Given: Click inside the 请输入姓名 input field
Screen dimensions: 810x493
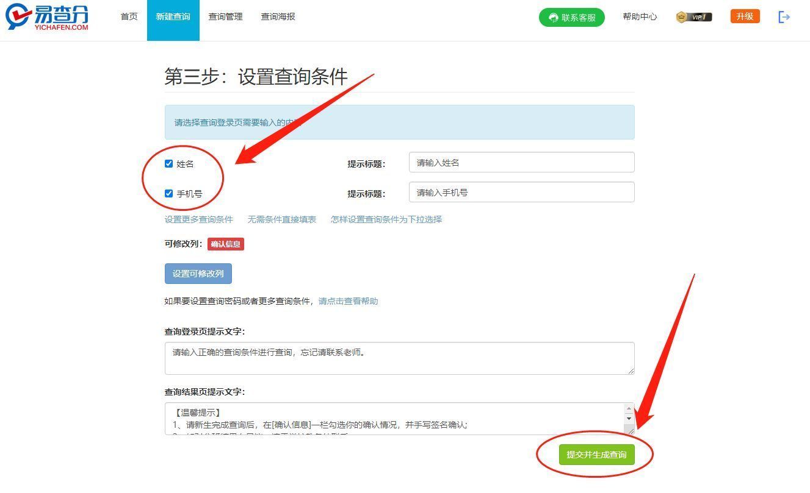Looking at the screenshot, I should click(521, 162).
